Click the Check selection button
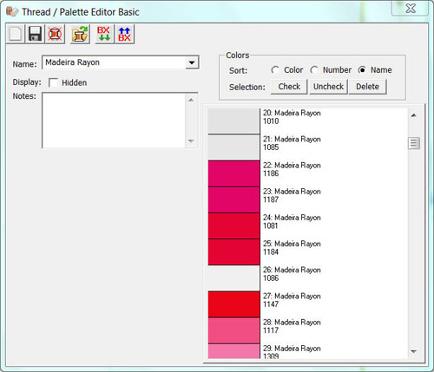This screenshot has width=434, height=372. pos(289,87)
